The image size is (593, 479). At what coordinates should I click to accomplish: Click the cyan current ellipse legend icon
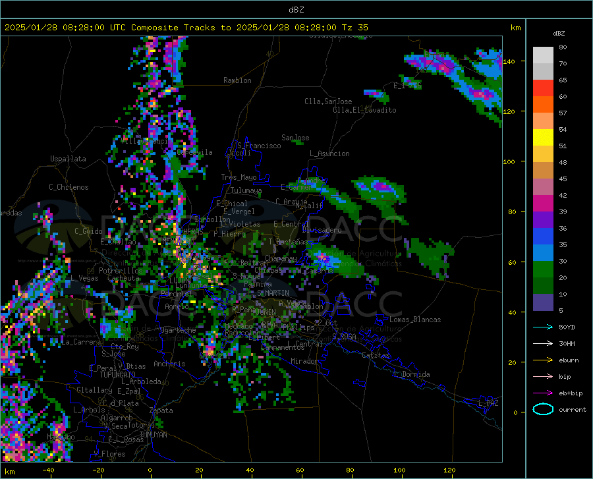pos(543,409)
